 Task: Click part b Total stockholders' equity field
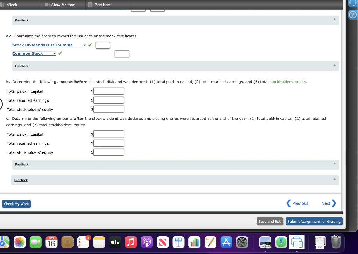click(x=109, y=109)
